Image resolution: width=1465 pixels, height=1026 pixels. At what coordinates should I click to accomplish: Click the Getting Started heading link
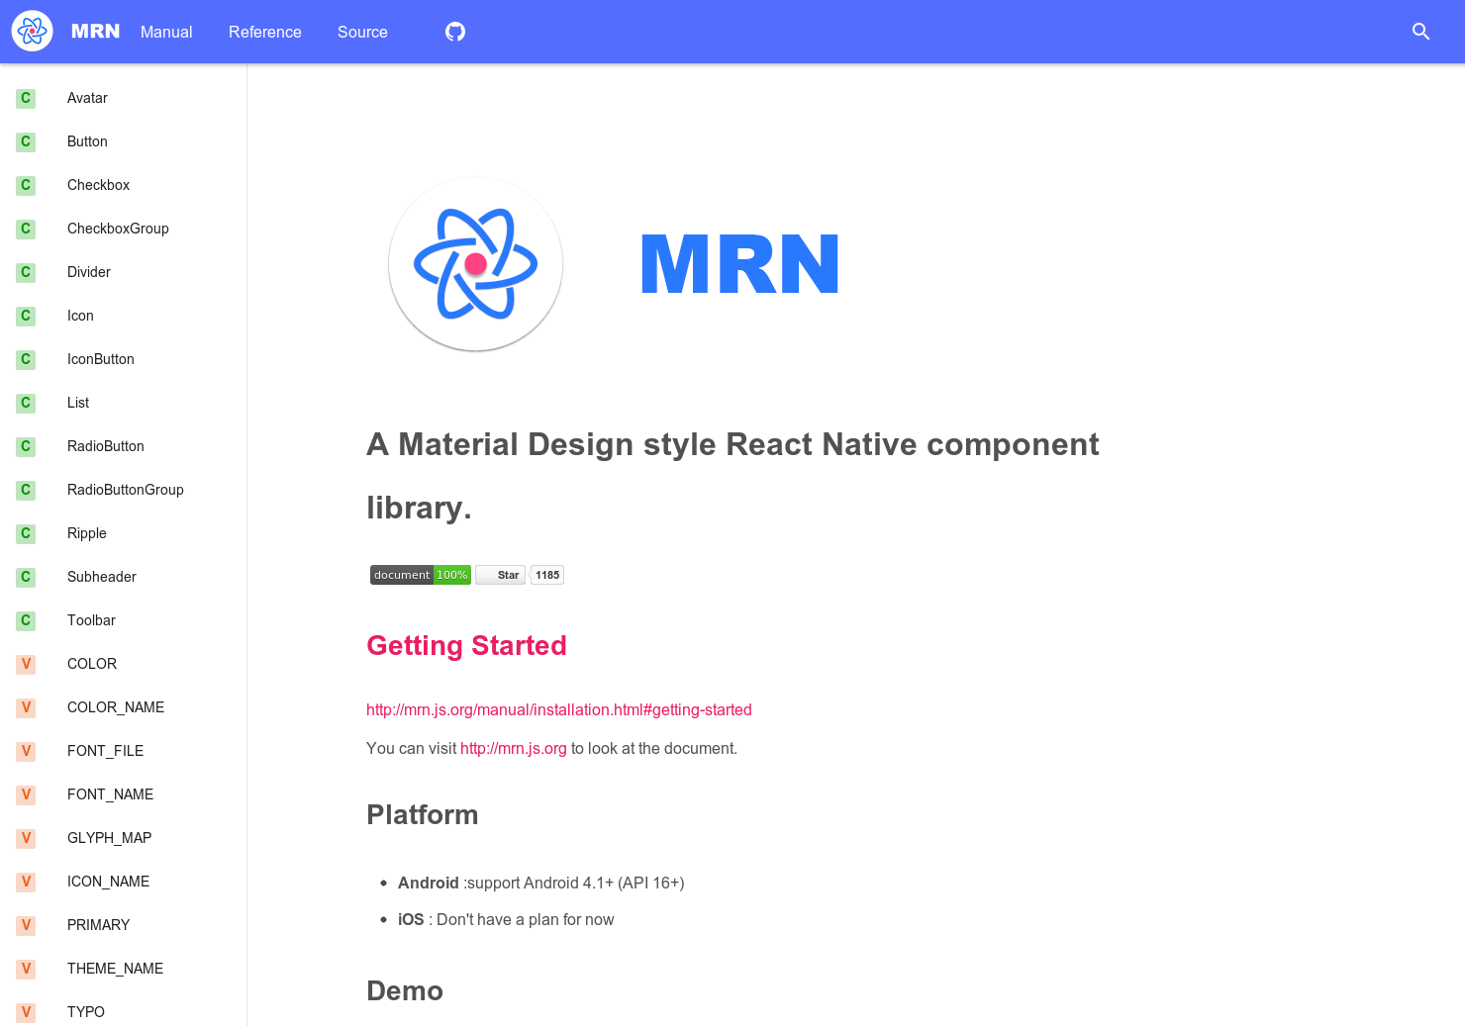click(x=466, y=646)
